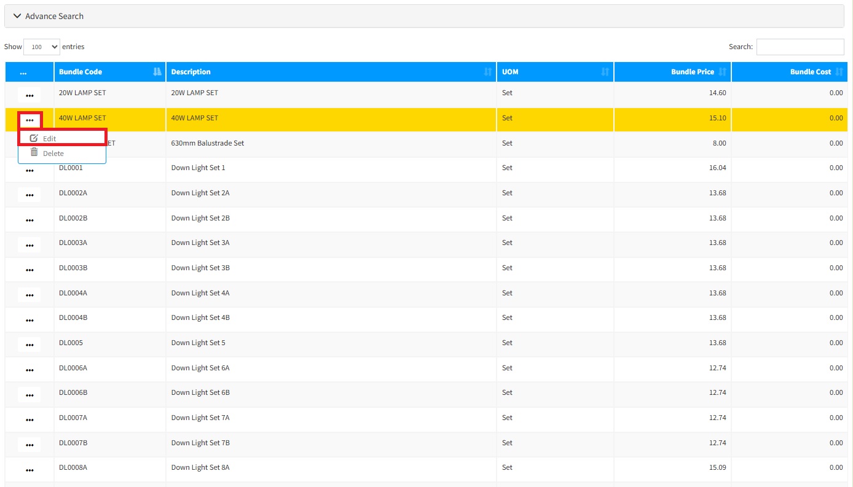Select the Down Light Set 2A description cell

(200, 193)
